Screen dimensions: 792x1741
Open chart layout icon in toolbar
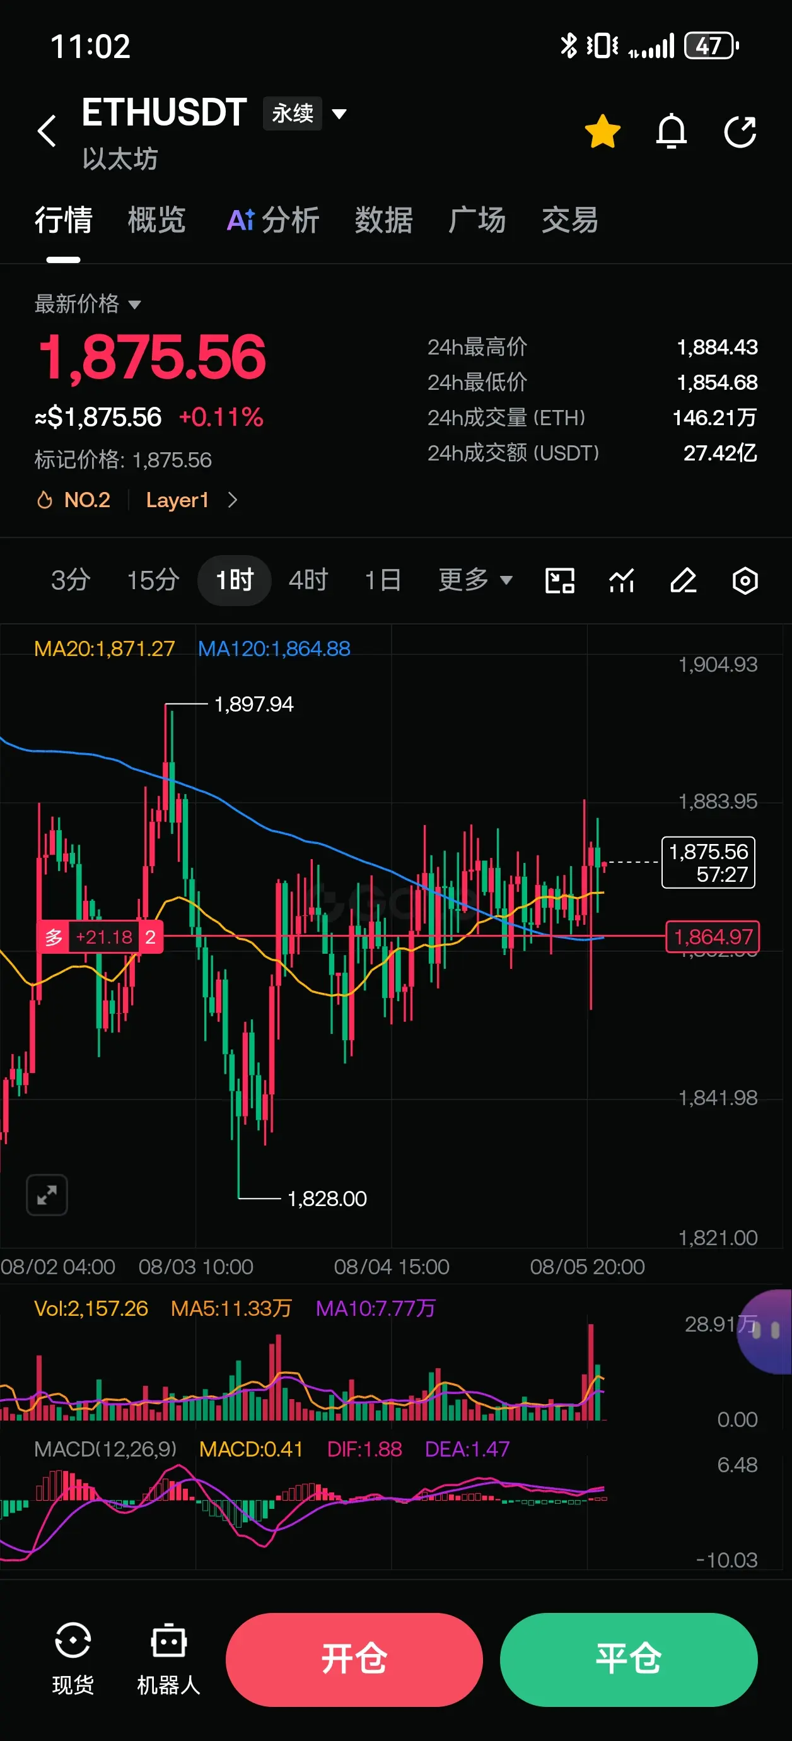pos(559,580)
